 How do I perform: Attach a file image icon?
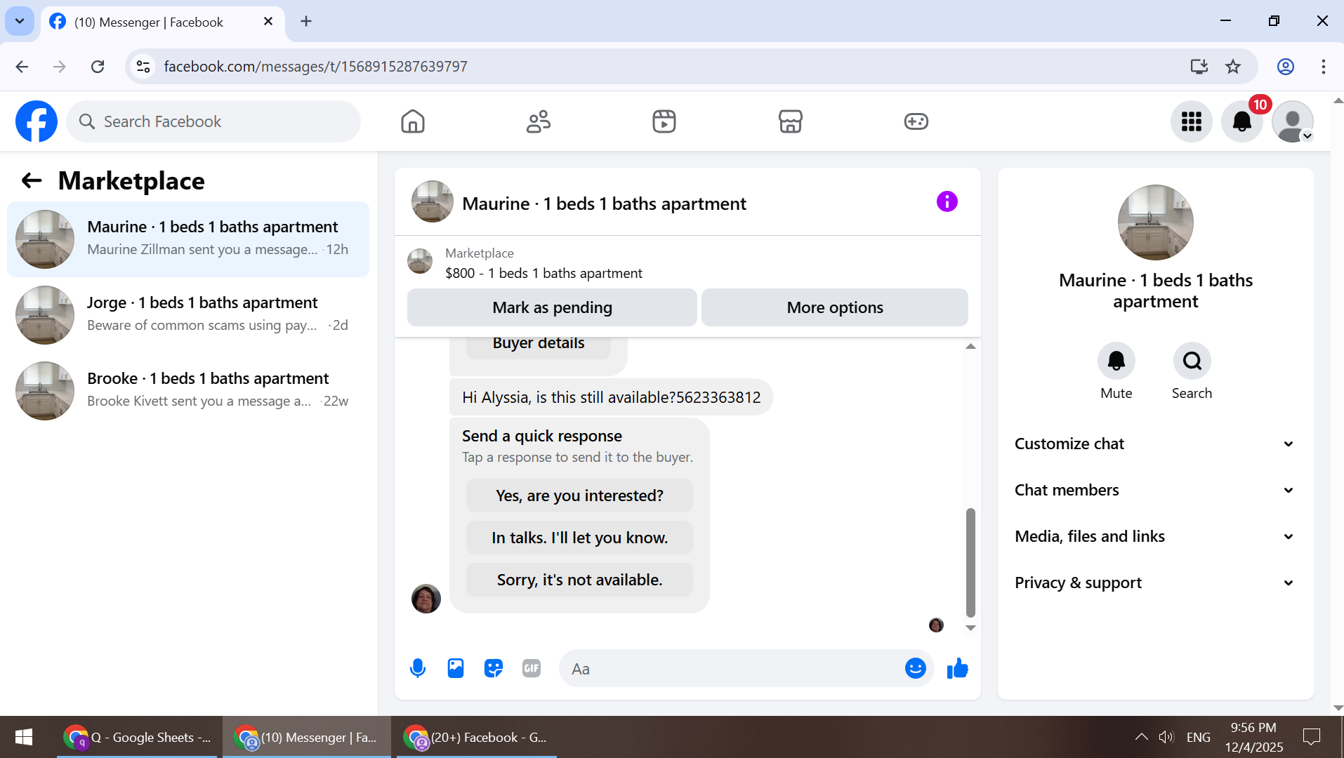(x=456, y=668)
